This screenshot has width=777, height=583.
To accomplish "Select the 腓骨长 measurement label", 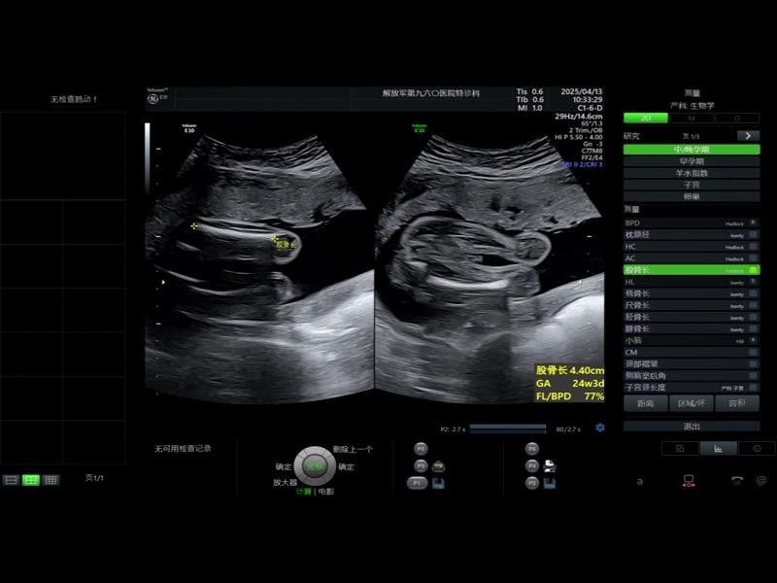I will click(637, 328).
